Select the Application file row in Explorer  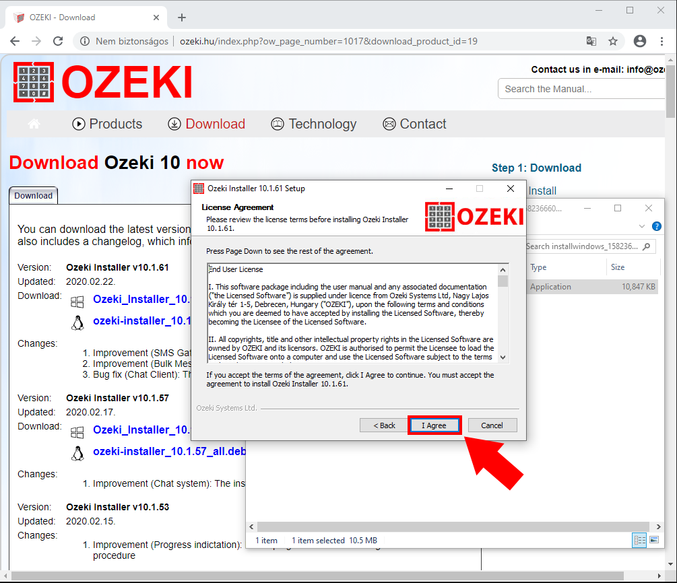point(592,287)
